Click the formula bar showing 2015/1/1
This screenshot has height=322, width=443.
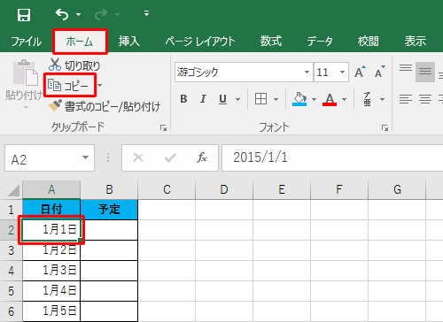click(332, 157)
